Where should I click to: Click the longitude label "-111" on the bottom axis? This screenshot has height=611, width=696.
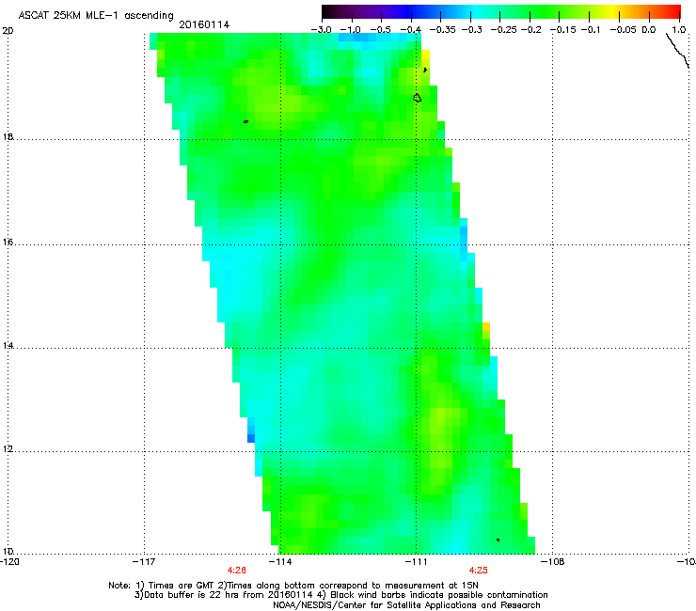pos(416,562)
